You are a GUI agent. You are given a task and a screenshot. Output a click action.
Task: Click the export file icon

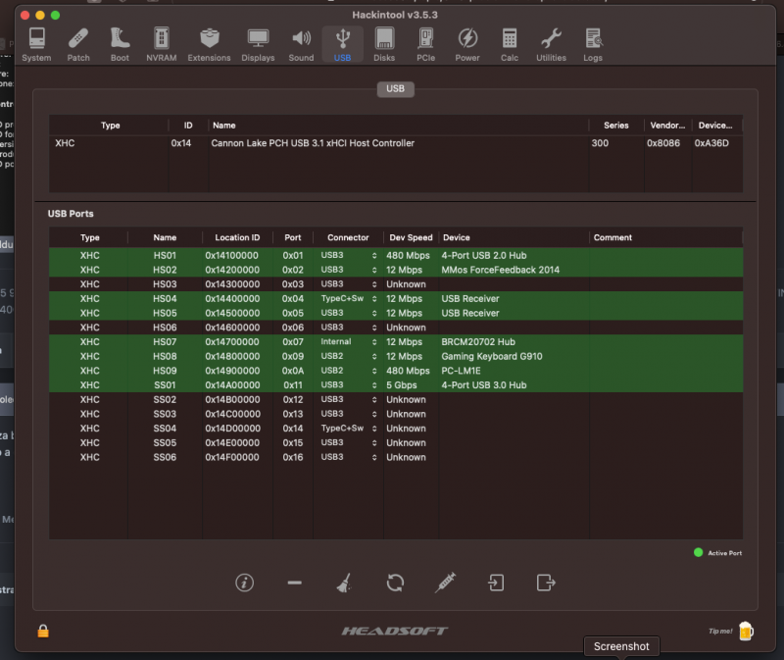click(546, 583)
